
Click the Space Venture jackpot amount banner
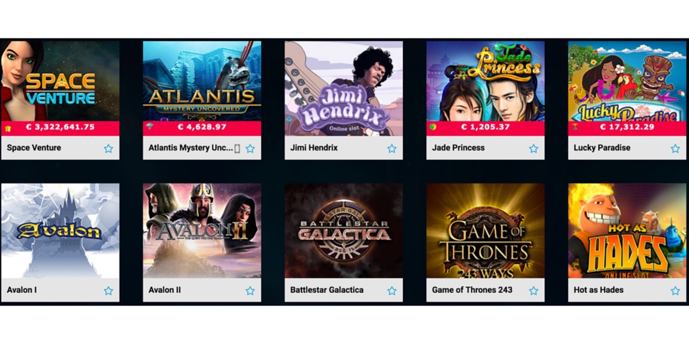pyautogui.click(x=60, y=128)
